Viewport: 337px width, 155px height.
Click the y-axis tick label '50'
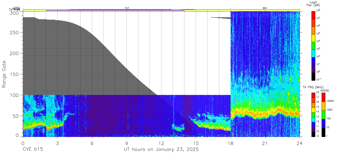[16, 116]
